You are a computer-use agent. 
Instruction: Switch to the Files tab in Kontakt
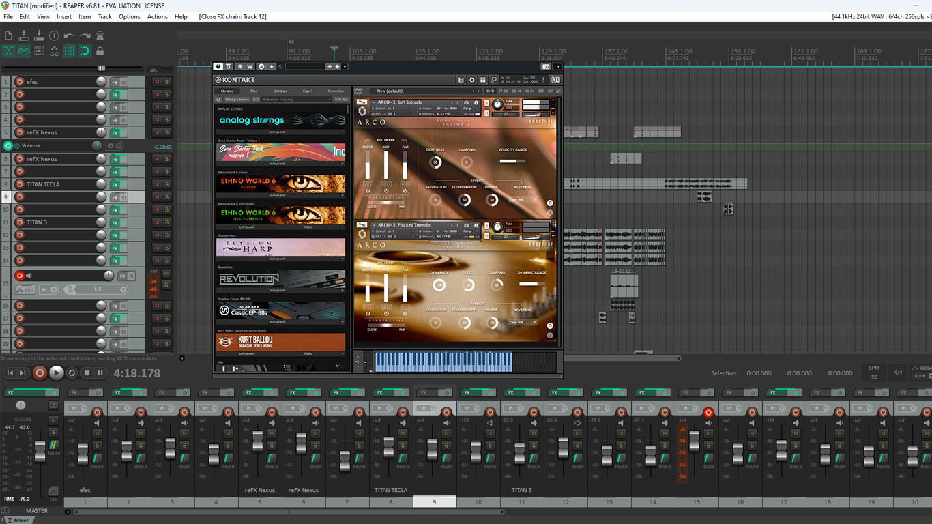254,91
